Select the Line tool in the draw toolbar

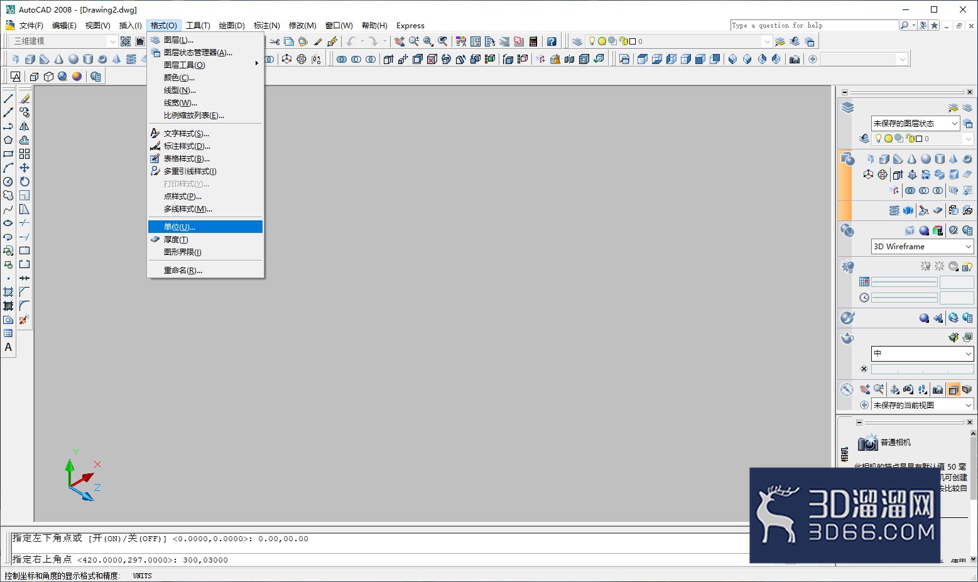pos(8,99)
